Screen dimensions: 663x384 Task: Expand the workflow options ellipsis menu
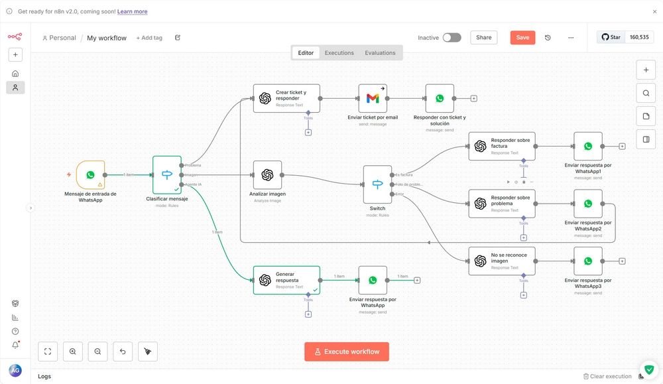tap(571, 38)
